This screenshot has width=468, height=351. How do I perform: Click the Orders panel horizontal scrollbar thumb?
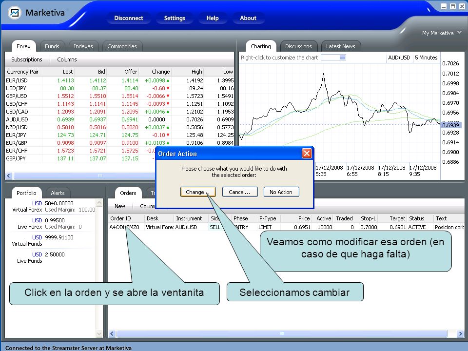click(x=282, y=333)
